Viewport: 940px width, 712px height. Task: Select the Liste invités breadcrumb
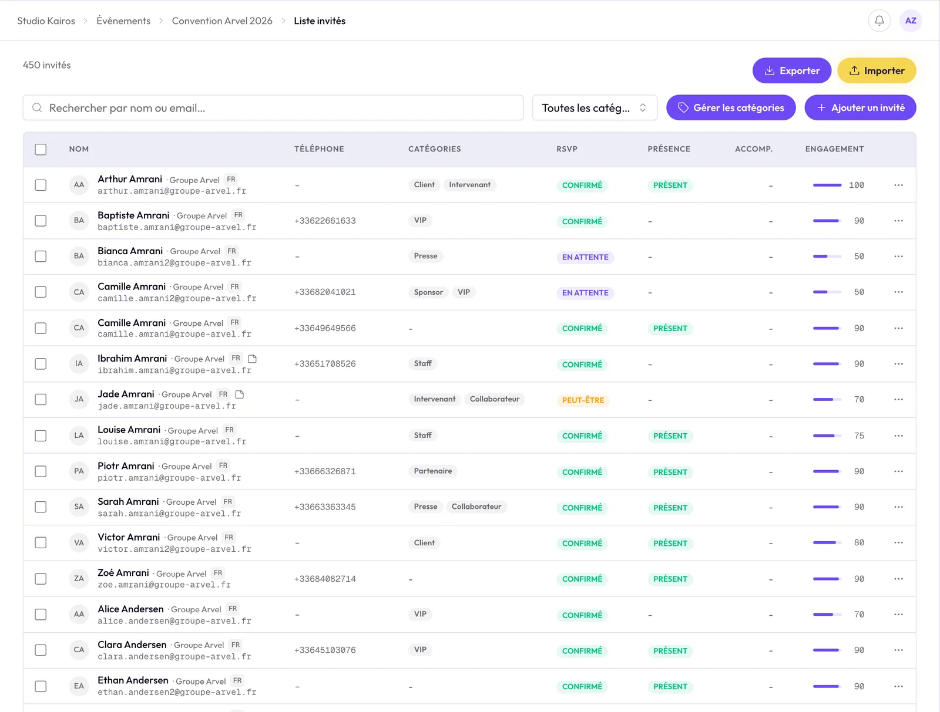320,21
